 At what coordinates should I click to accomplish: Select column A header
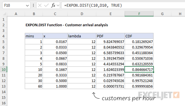pos(16,14)
